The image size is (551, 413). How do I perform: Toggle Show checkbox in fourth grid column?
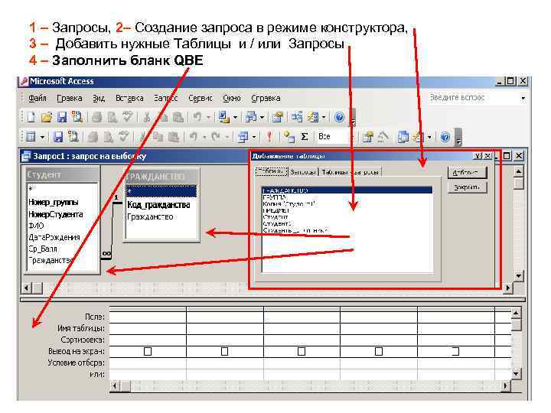click(379, 351)
